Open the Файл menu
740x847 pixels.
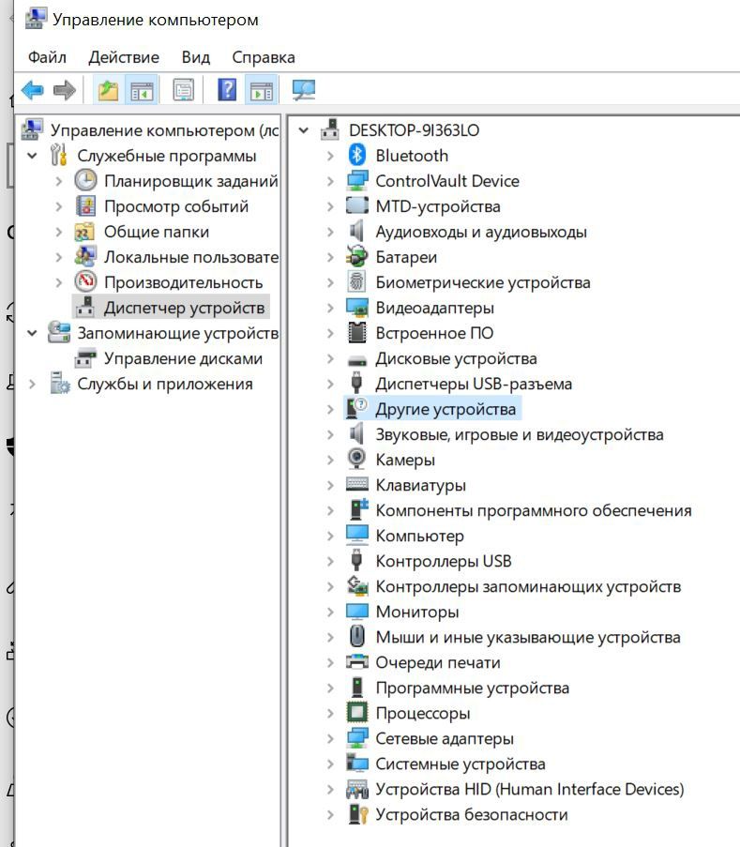47,57
